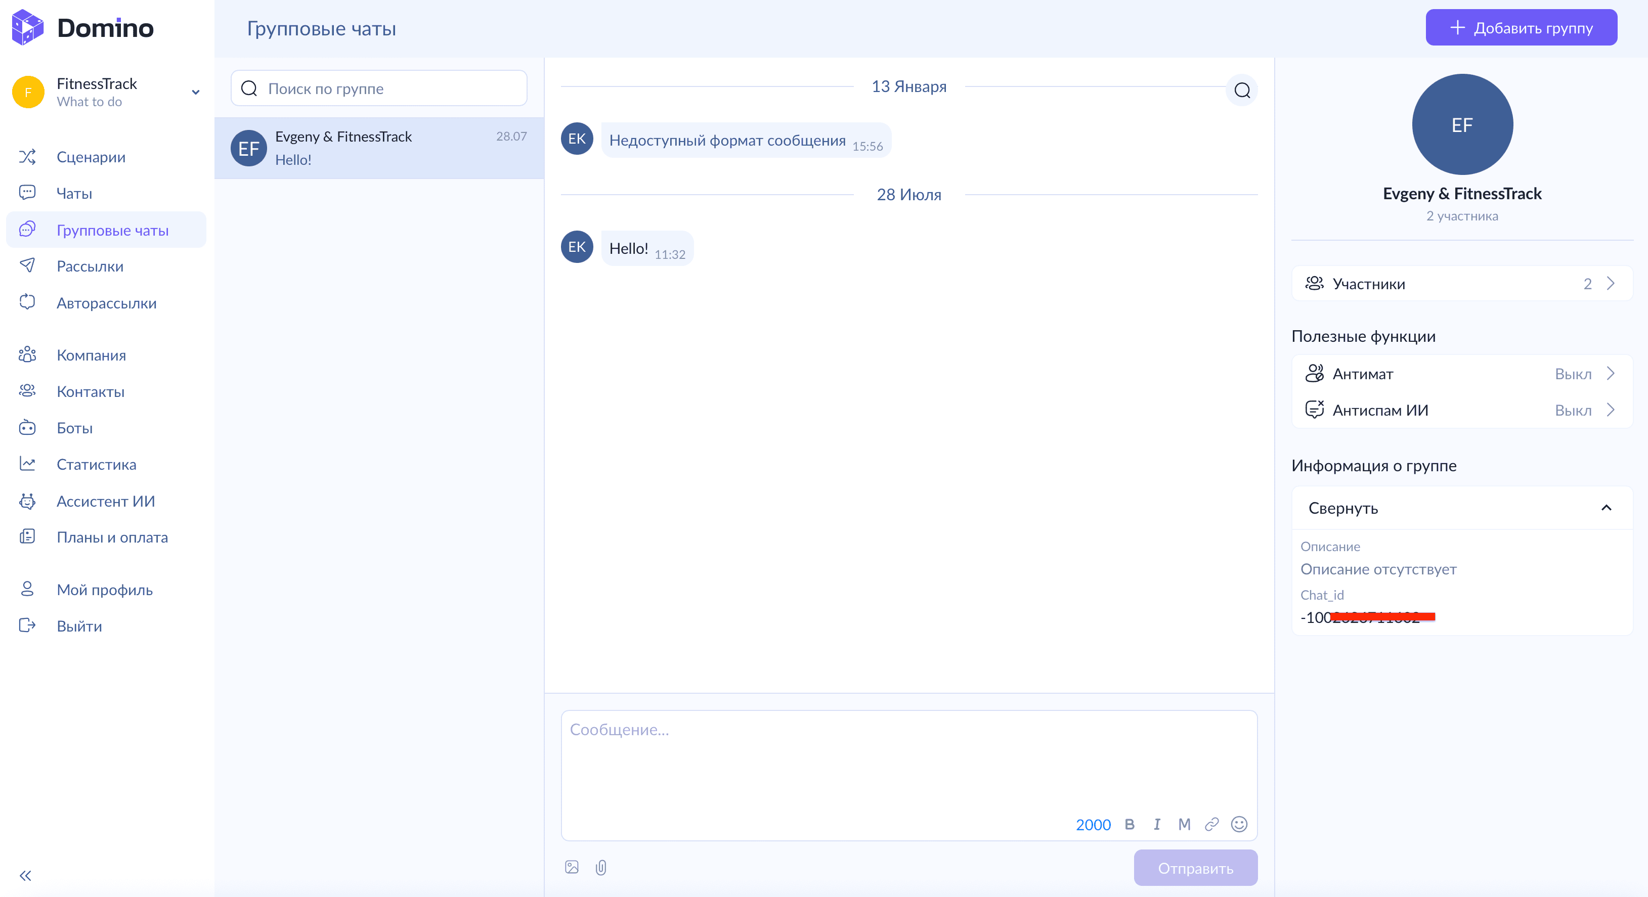
Task: Open the emoji picker smiley icon
Action: click(x=1239, y=824)
